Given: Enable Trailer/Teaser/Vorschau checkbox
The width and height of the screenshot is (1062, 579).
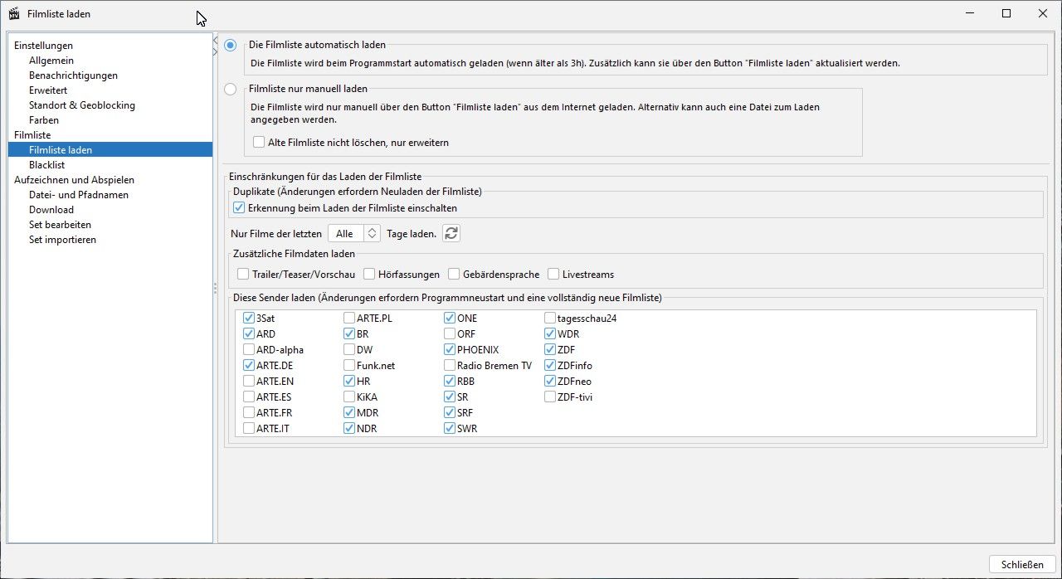Looking at the screenshot, I should coord(243,275).
